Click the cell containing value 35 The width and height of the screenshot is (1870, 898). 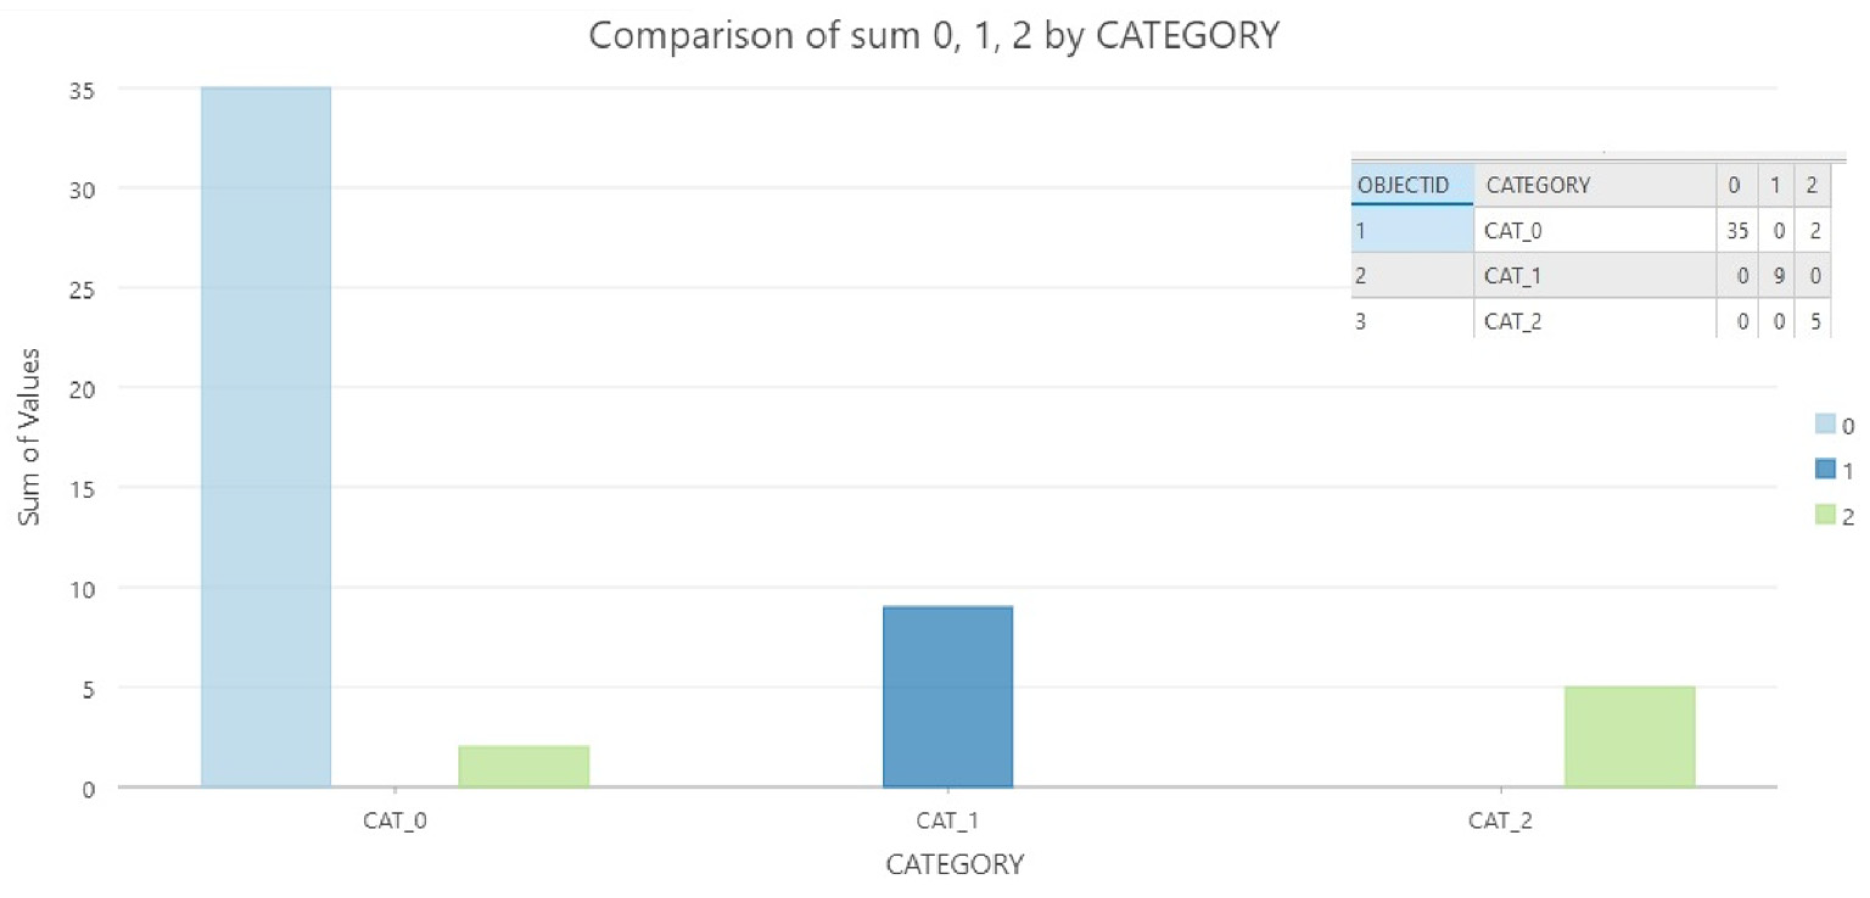pos(1737,231)
